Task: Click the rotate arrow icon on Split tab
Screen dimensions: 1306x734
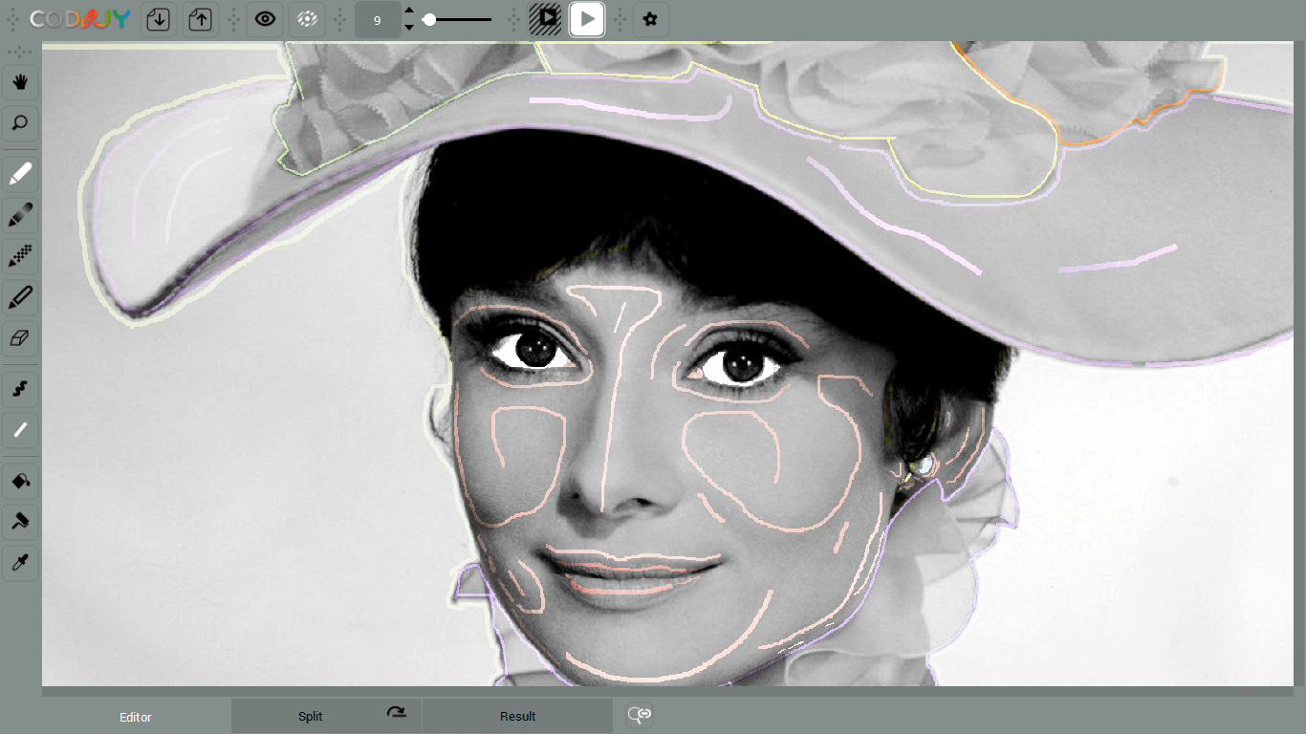Action: tap(396, 713)
